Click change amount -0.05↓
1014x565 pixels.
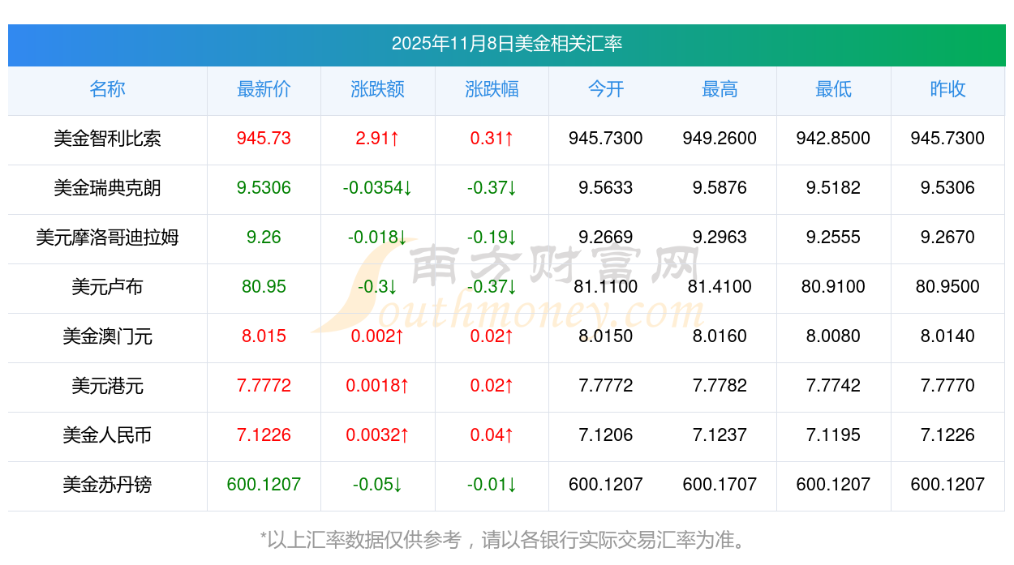[x=378, y=485]
